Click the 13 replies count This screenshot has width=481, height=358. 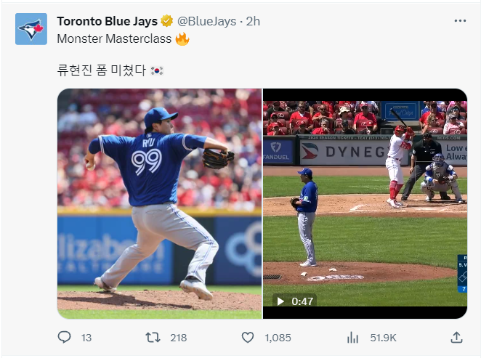click(x=86, y=338)
